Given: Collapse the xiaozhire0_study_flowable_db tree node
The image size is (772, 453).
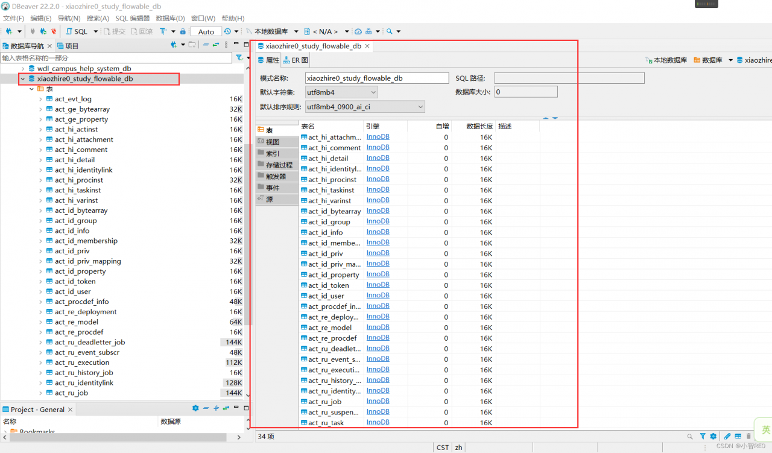Looking at the screenshot, I should (22, 78).
